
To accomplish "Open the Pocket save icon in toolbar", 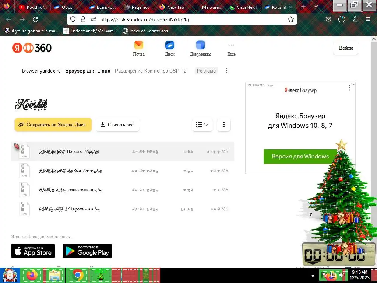I will tap(328, 20).
